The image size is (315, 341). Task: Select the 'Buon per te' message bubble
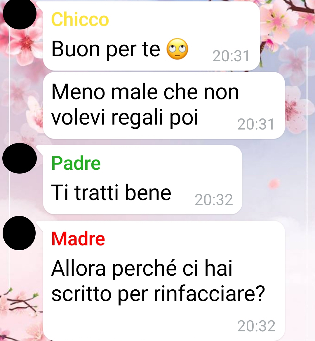pyautogui.click(x=152, y=36)
